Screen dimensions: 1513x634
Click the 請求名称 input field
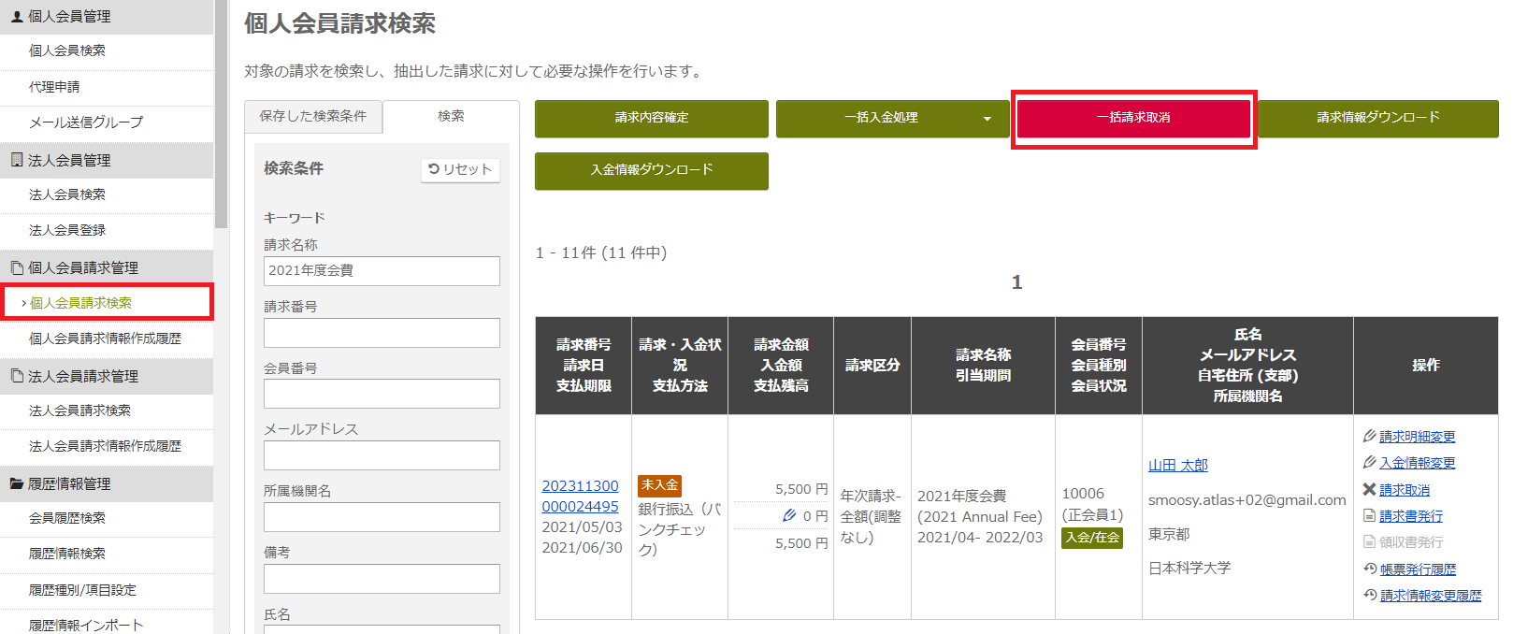click(x=382, y=271)
